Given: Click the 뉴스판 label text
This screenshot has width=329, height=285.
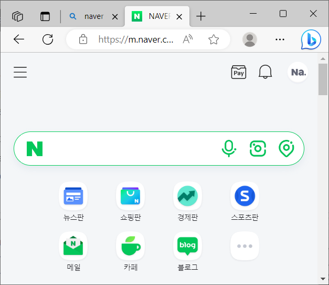Looking at the screenshot, I should pyautogui.click(x=73, y=217).
